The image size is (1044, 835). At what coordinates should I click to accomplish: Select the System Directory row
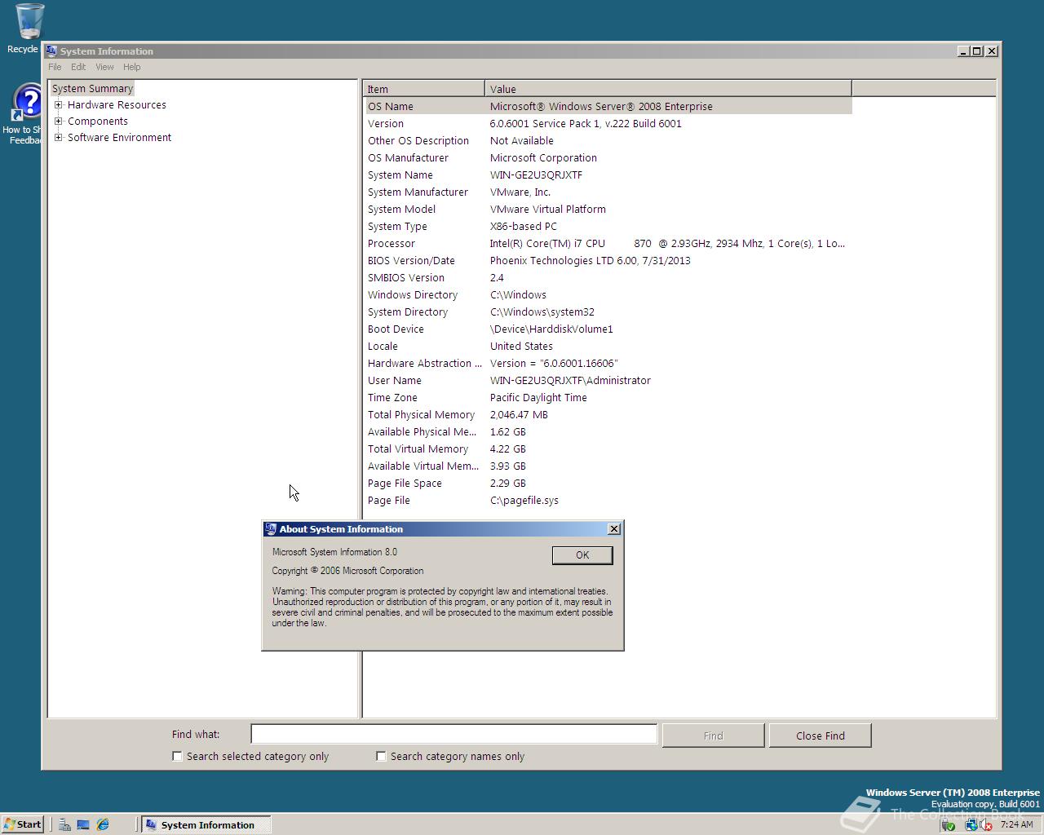click(x=608, y=311)
